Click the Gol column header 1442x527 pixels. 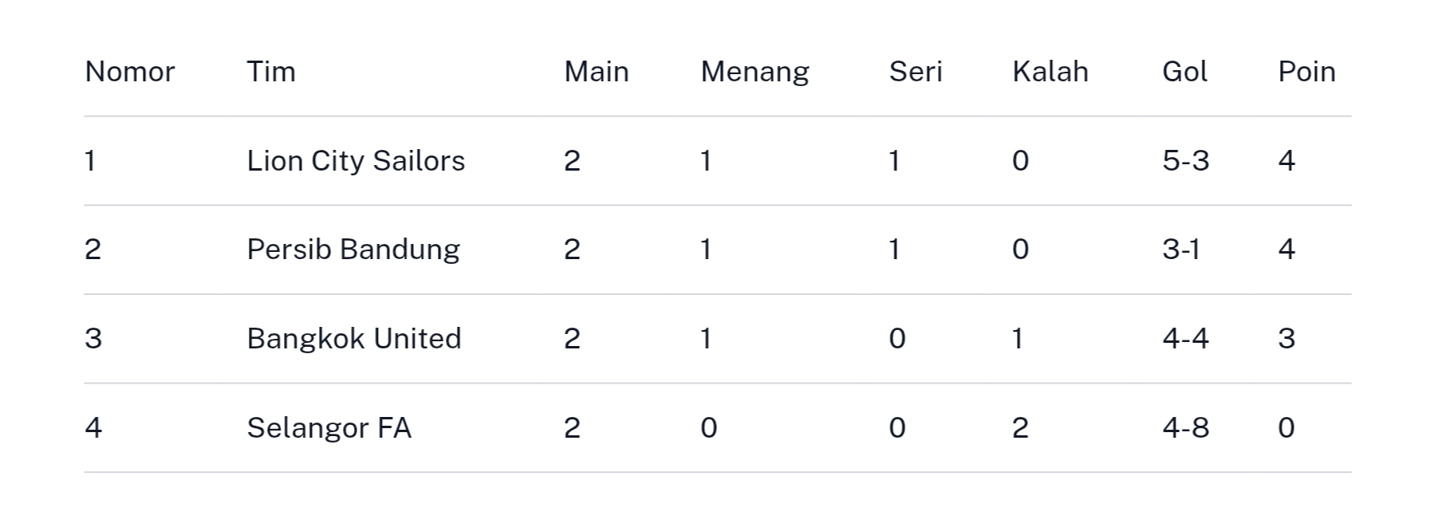point(1184,72)
